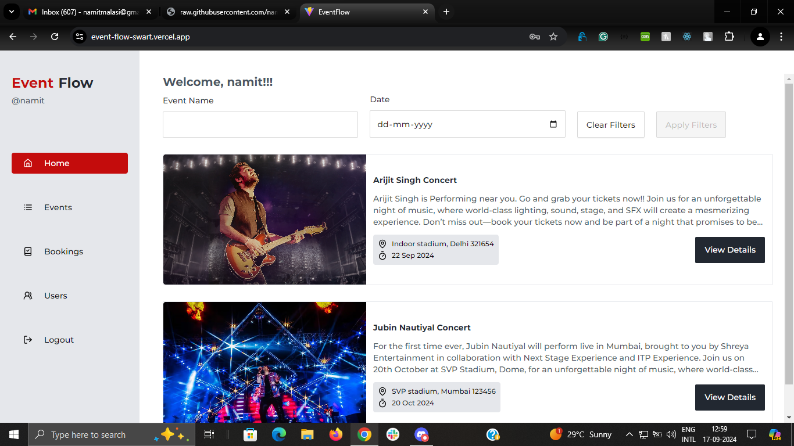Screen dimensions: 794x446
Task: Bookmark this page with the star
Action: click(553, 37)
